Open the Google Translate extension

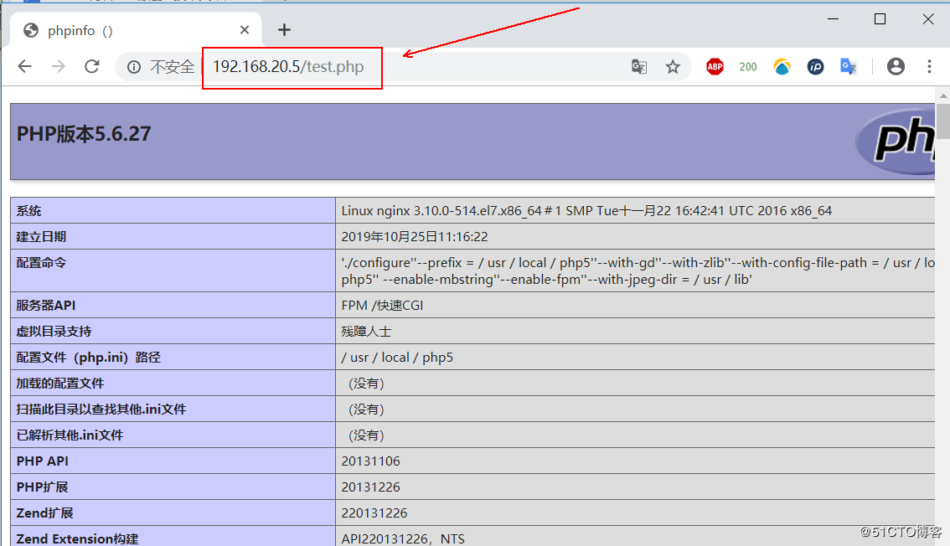point(848,67)
